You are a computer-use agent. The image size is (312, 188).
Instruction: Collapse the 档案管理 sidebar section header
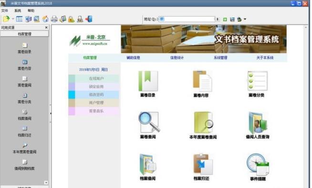click(24, 34)
